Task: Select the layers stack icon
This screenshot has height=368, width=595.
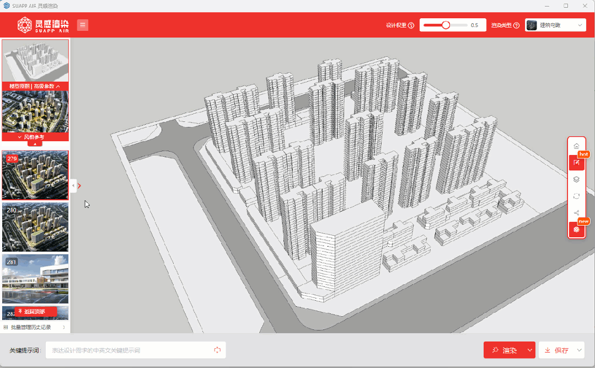Action: point(576,179)
